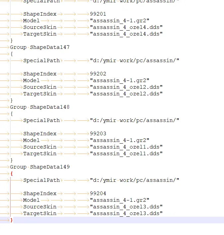Click the Model value in the 99202 block
Screen dimensions: 224x235
120,80
